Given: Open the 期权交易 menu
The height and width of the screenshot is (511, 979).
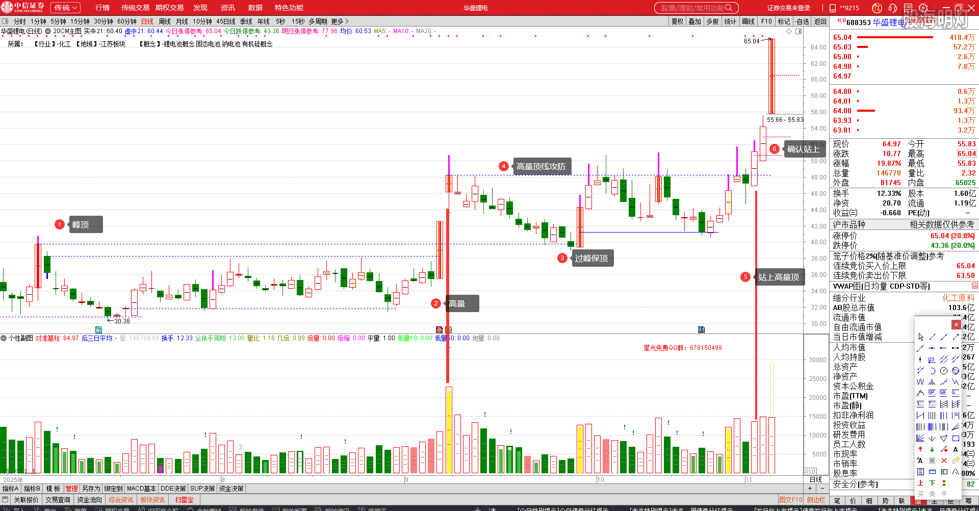Looking at the screenshot, I should (169, 8).
